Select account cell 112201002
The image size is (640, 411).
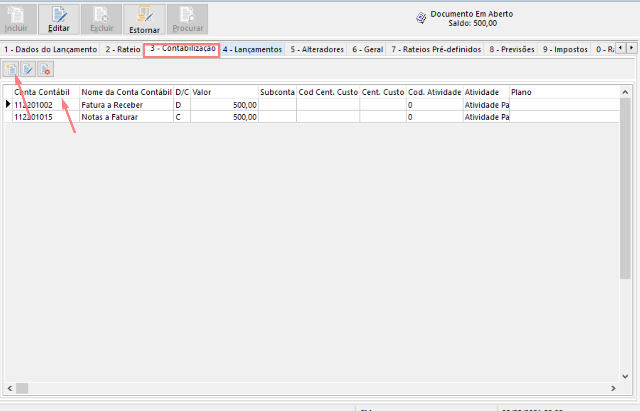[46, 105]
